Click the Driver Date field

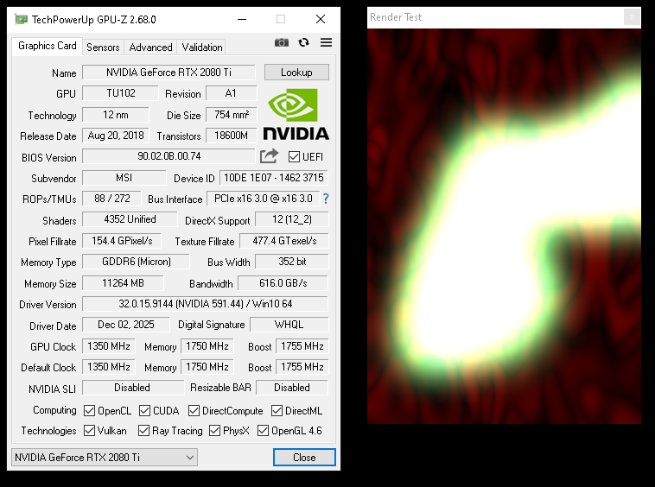(126, 325)
